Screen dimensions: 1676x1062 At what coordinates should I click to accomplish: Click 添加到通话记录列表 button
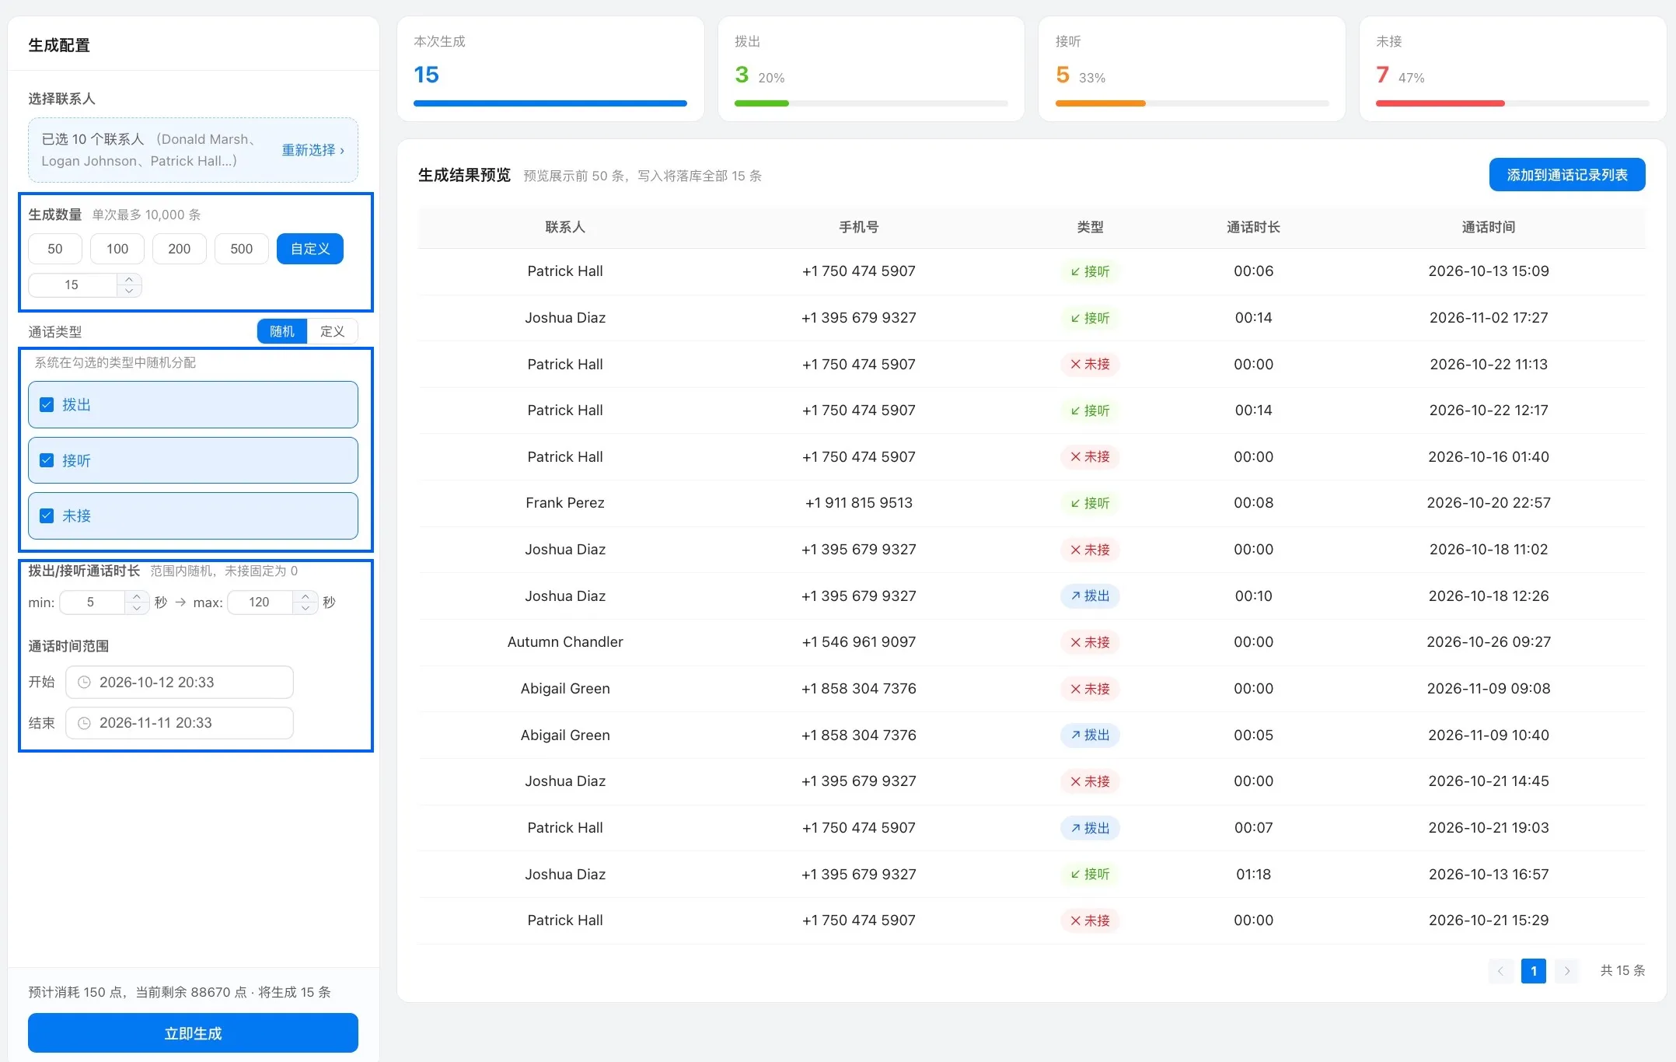[x=1567, y=175]
